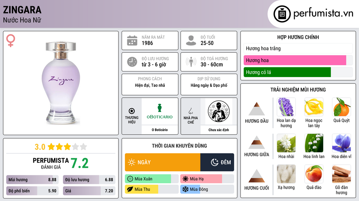Screen dimensions: 359x201
Task: Click the age range value 25-50
Action: (207, 43)
